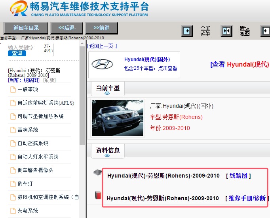Click the rightmost panel layout icon
Viewport: 270px width, 218px height.
click(x=265, y=31)
